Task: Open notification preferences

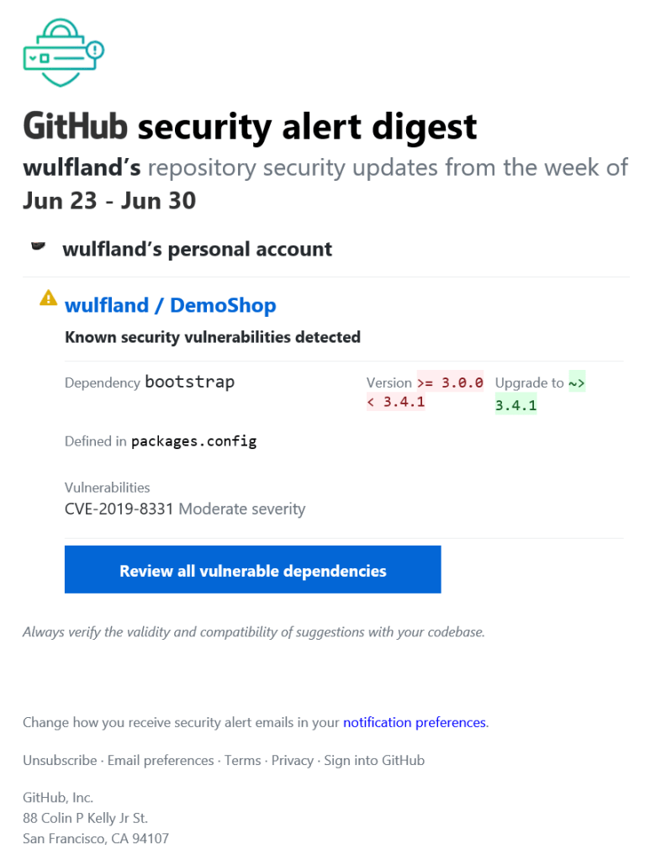Action: (414, 722)
